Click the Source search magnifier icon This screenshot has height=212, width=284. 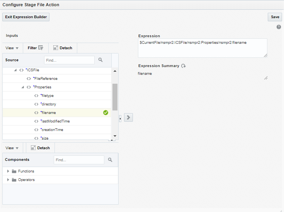pos(100,60)
